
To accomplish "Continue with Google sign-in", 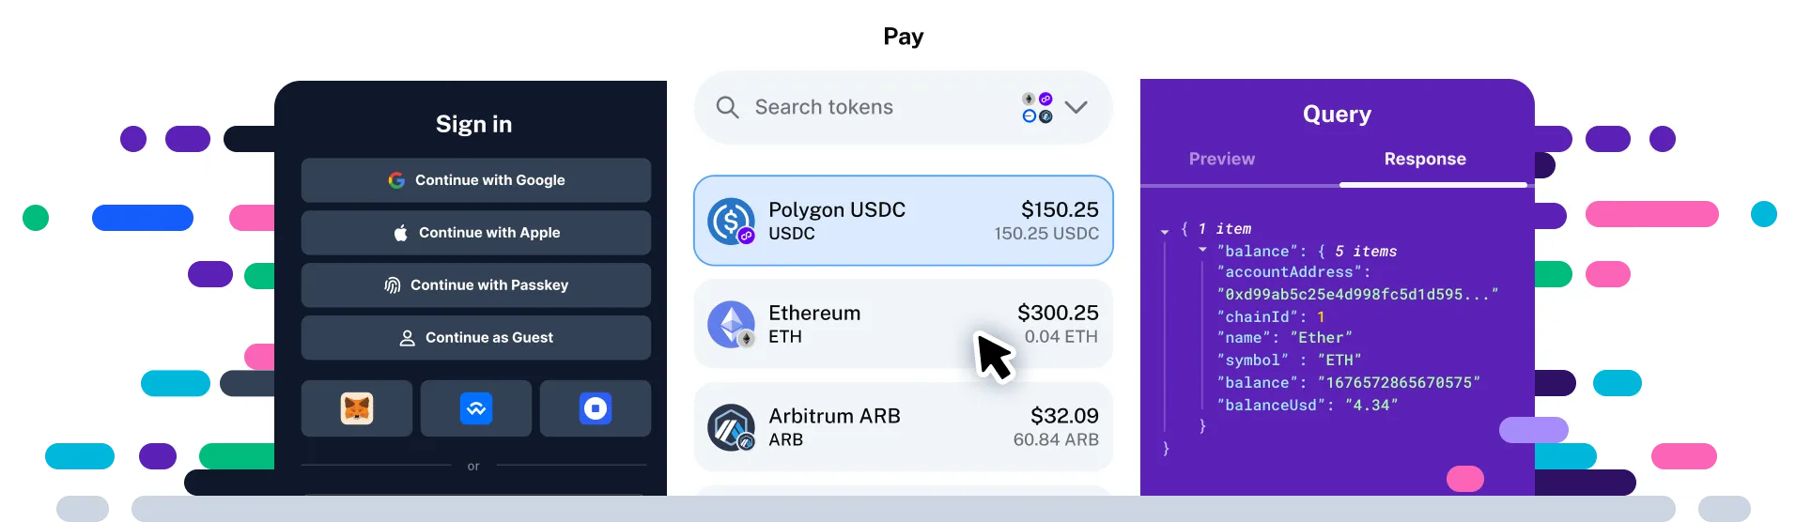I will [x=476, y=180].
